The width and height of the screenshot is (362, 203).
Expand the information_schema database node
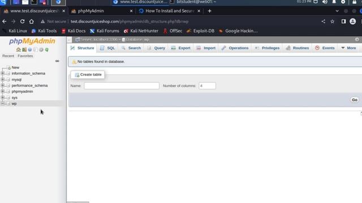(x=2, y=73)
